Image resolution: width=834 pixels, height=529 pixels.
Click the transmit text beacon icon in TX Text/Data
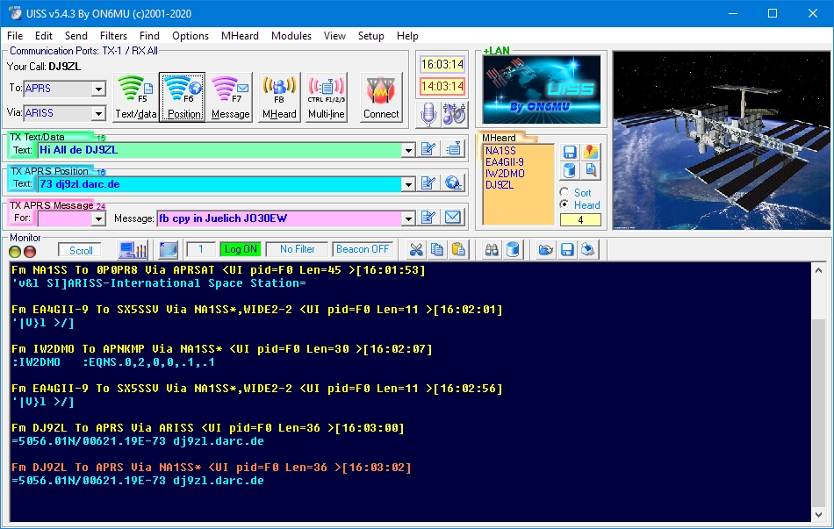tap(454, 149)
